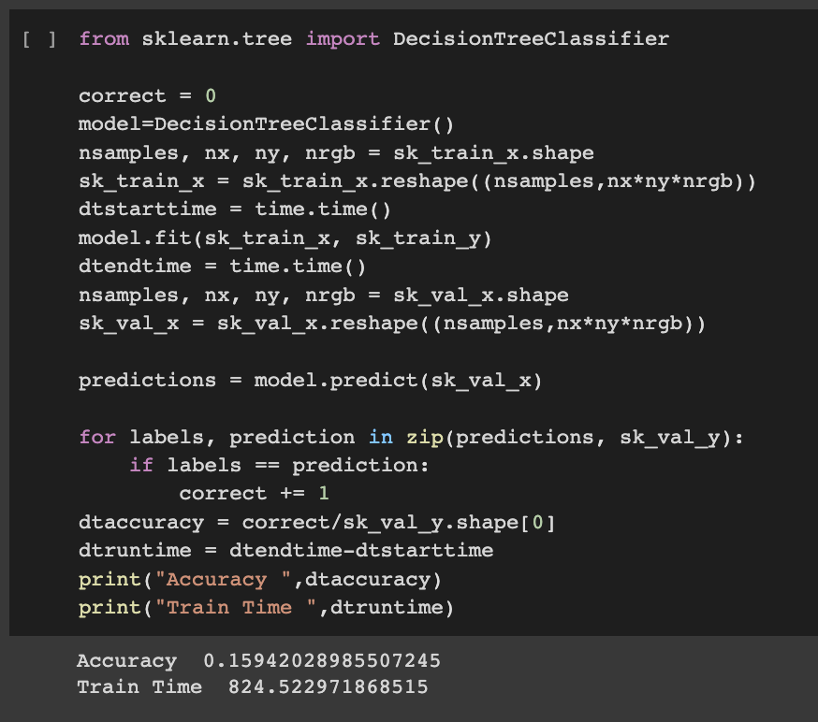Click the output value 824.522971868515
Screen dimensions: 818x722
coord(329,687)
